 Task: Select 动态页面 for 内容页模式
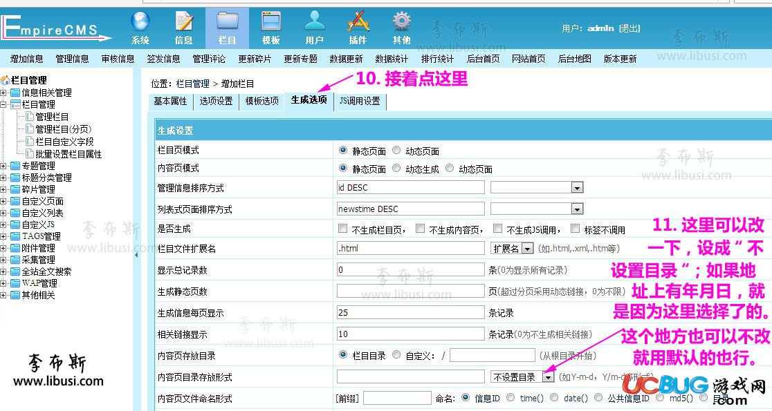(450, 168)
